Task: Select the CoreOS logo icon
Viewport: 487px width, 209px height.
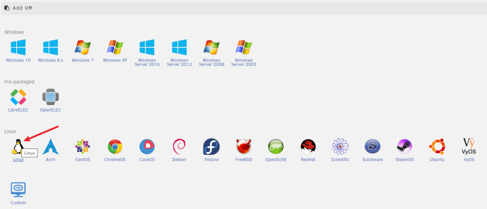Action: [147, 147]
